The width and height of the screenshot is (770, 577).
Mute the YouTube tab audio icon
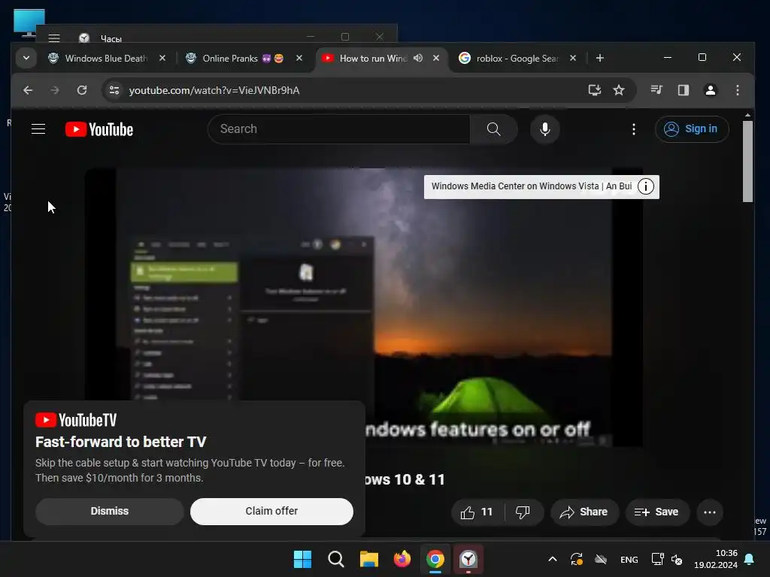(x=418, y=58)
